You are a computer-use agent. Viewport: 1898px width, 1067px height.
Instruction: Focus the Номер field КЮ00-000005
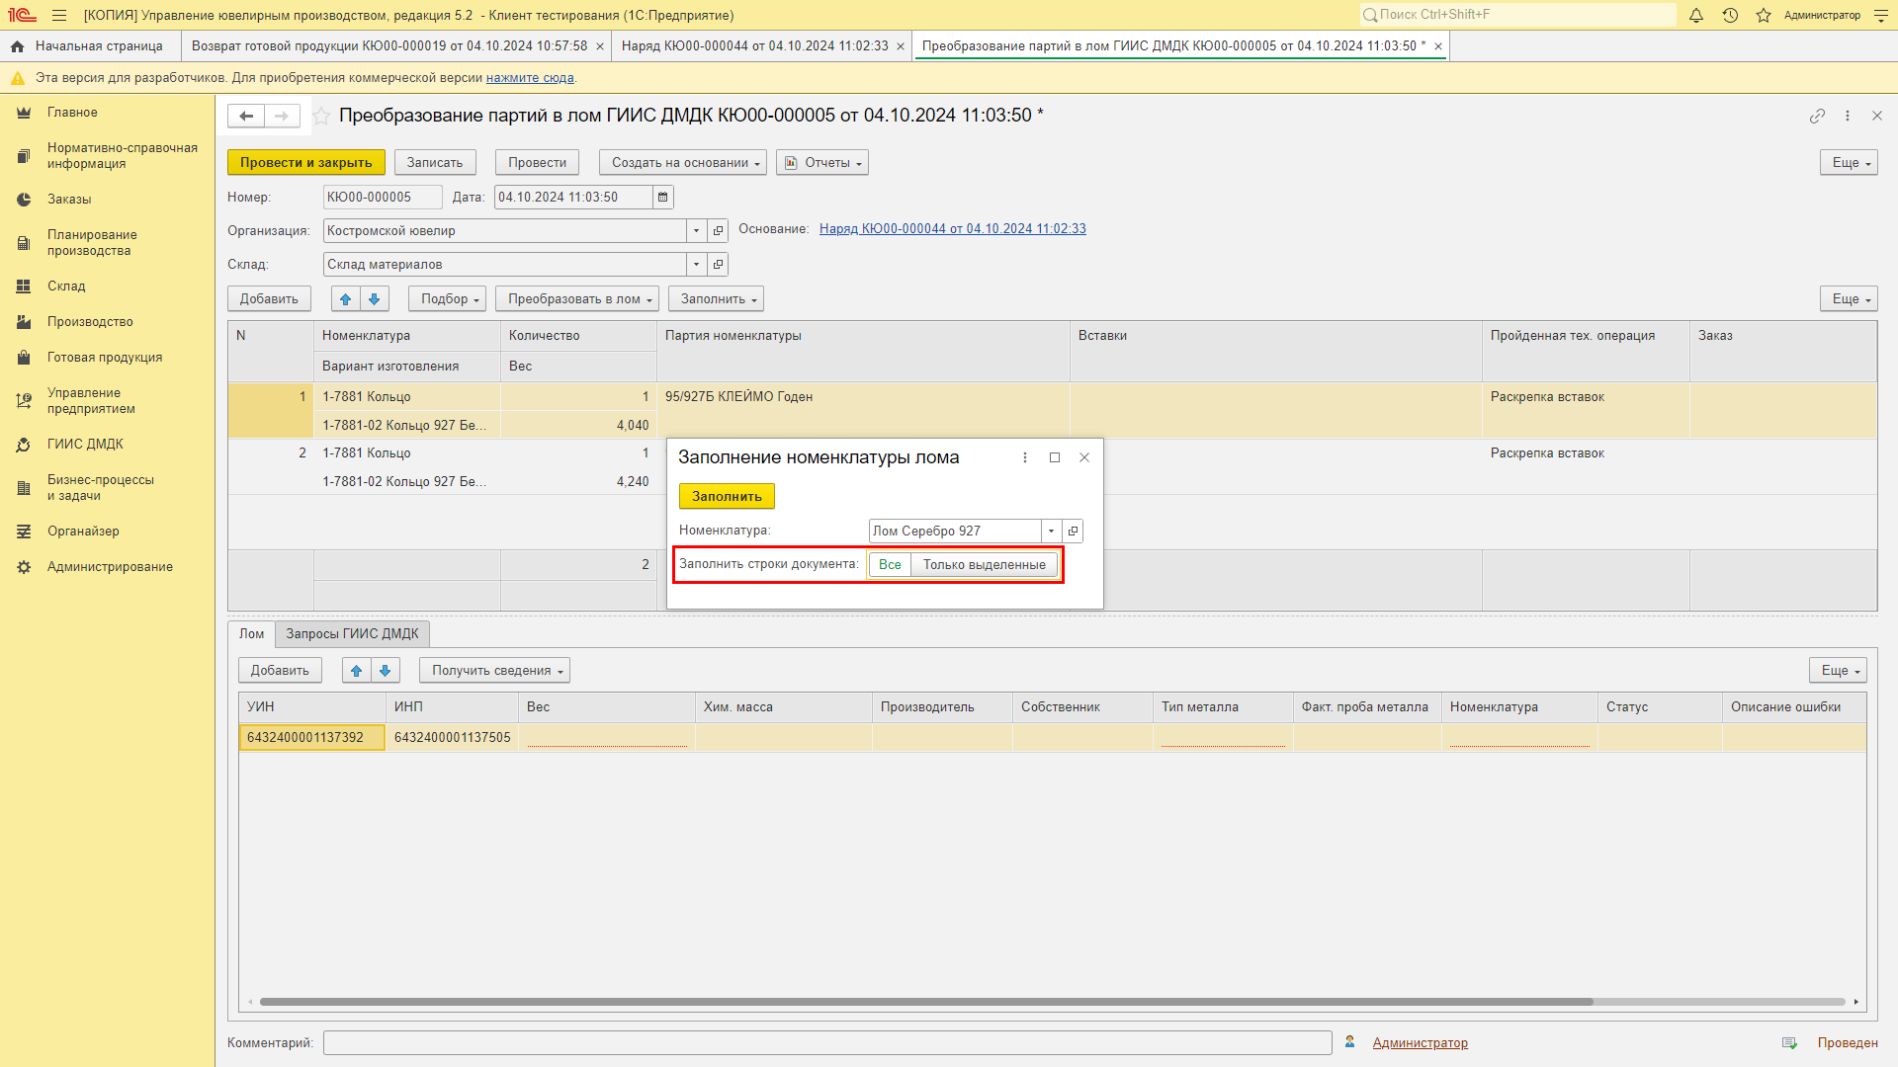coord(383,198)
